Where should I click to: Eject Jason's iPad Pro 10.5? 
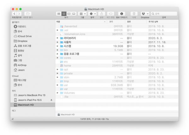[51, 100]
